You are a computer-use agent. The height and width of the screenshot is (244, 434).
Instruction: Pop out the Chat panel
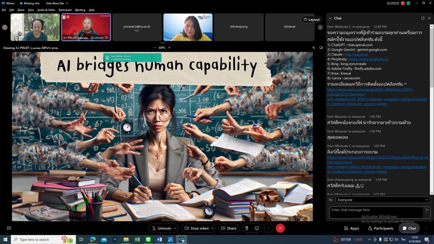[x=423, y=18]
